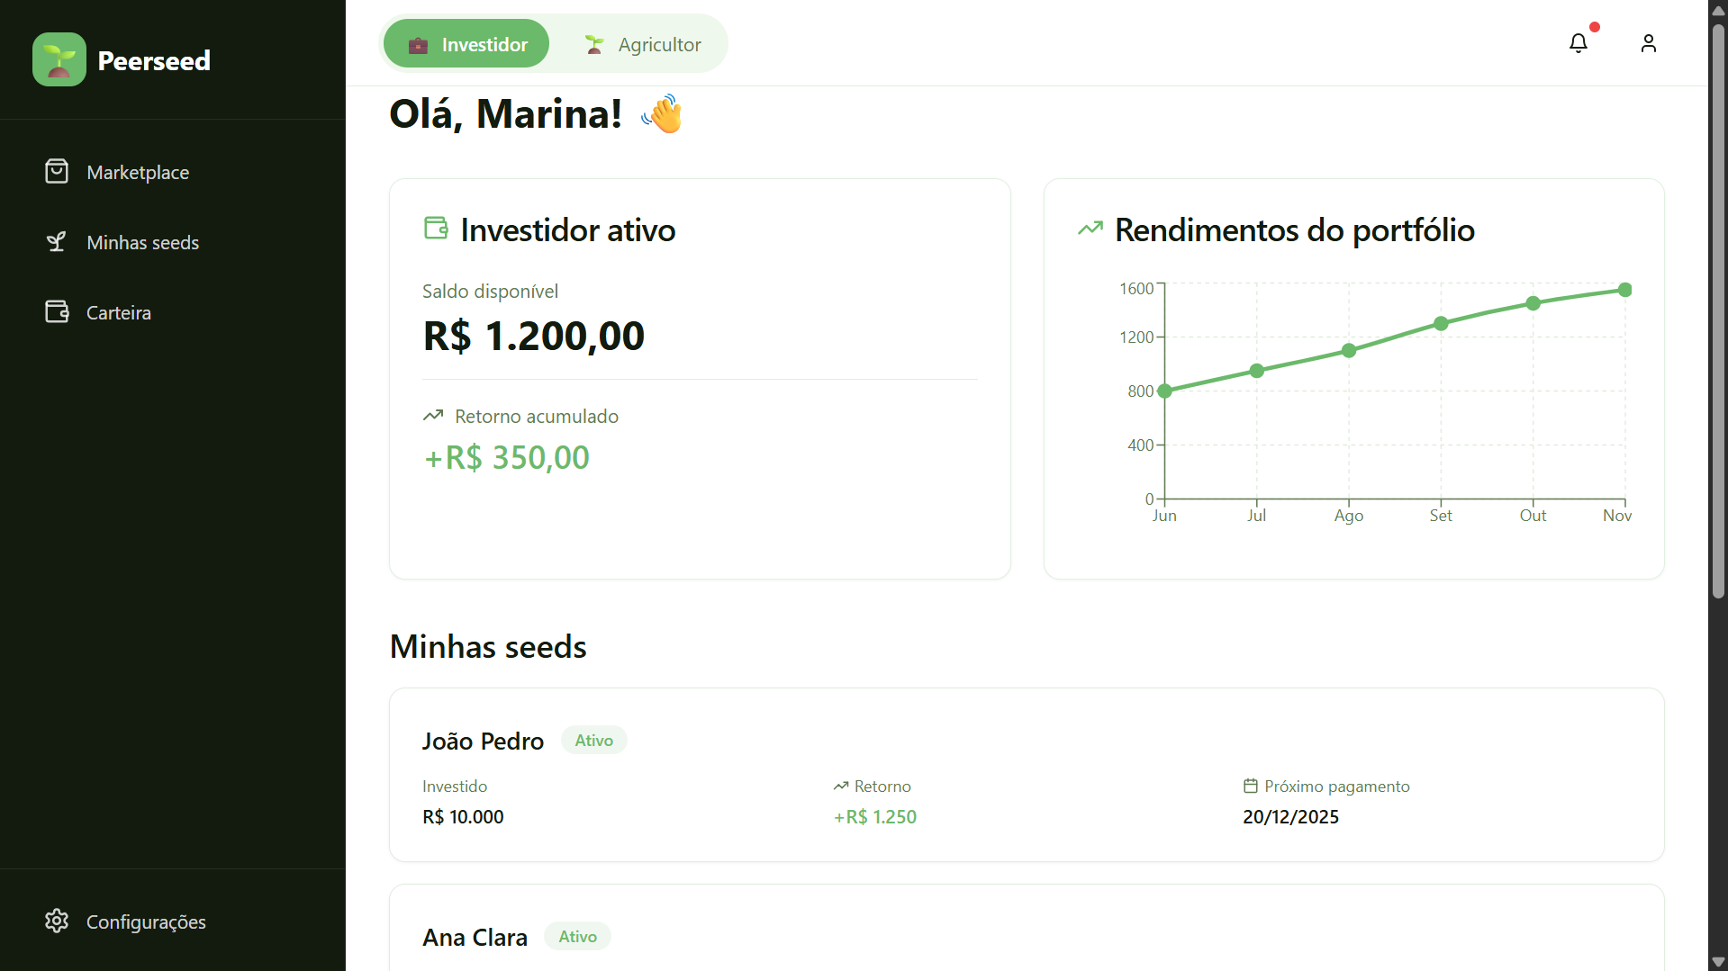Open the João Pedro seed card

coord(1026,774)
